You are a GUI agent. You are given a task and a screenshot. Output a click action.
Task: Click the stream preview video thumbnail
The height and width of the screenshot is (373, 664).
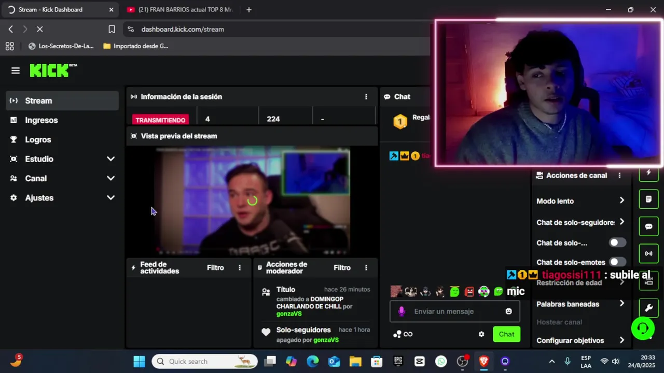click(x=252, y=201)
